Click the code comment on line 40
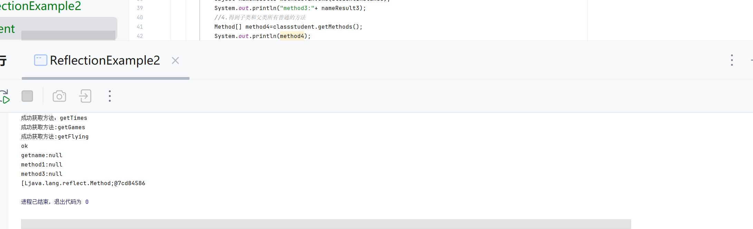 [260, 17]
